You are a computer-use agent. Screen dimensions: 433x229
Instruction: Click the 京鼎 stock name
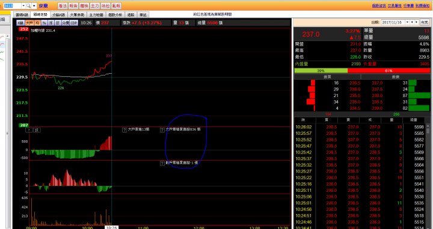(x=43, y=6)
